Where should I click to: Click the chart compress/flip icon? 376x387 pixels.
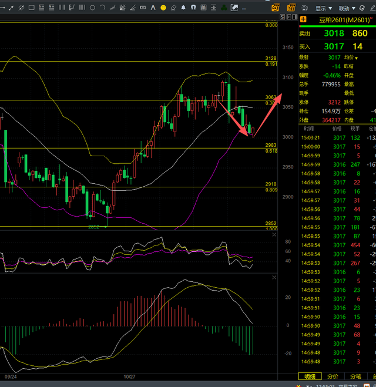coord(305,8)
